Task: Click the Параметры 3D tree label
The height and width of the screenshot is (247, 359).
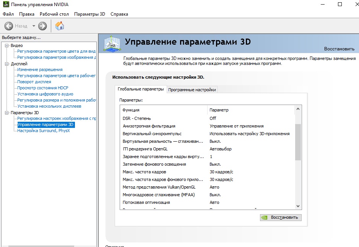Action: click(25, 113)
